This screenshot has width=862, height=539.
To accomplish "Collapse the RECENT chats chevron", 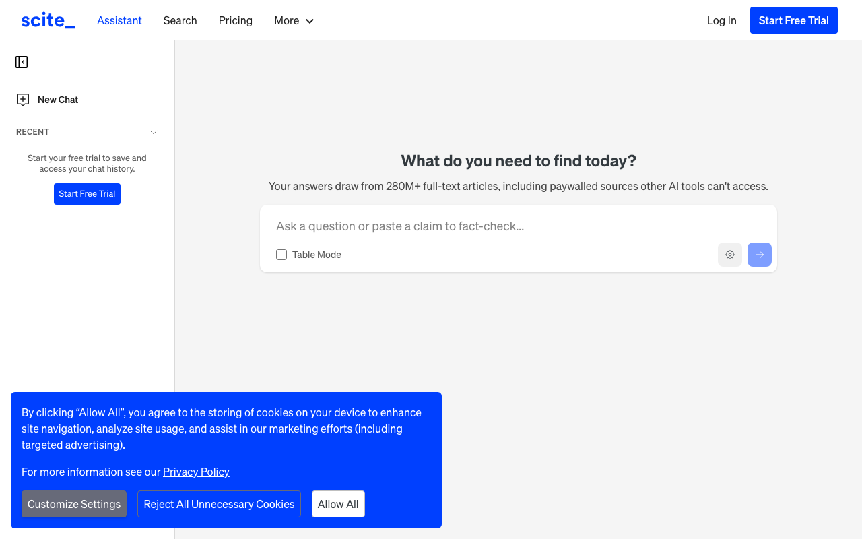I will click(154, 132).
